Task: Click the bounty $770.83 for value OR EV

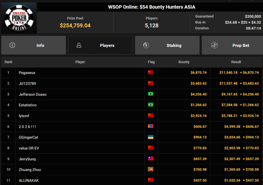Action: tap(200, 148)
